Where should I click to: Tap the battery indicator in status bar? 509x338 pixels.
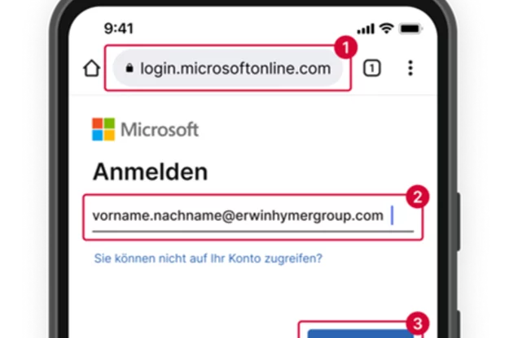[x=410, y=28]
